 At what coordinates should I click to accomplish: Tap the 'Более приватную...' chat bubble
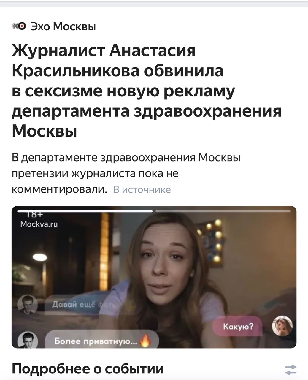pos(102,340)
